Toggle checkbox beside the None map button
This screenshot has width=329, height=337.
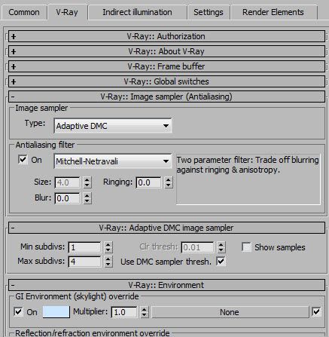tap(316, 312)
